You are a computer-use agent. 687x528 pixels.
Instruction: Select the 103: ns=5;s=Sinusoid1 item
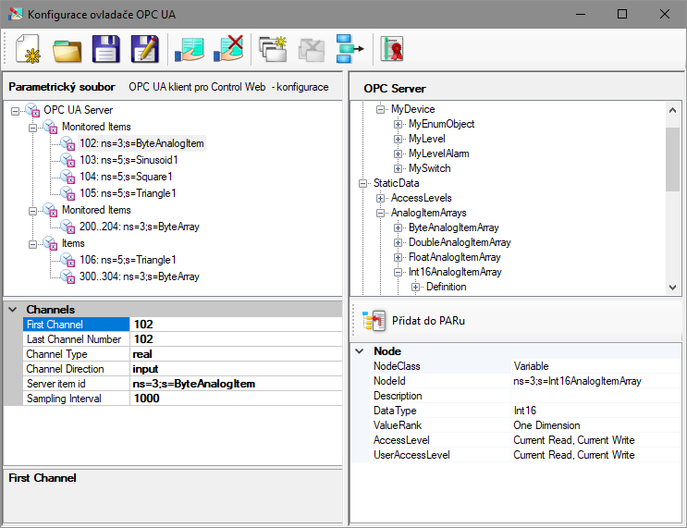click(x=129, y=160)
